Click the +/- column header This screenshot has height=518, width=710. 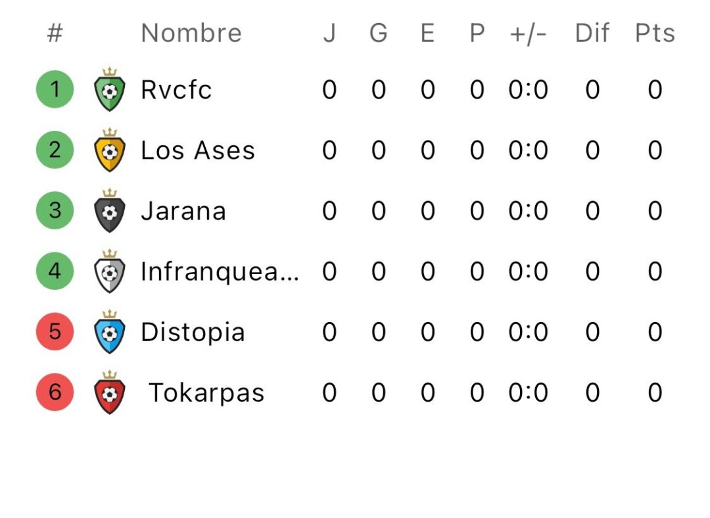tap(528, 34)
